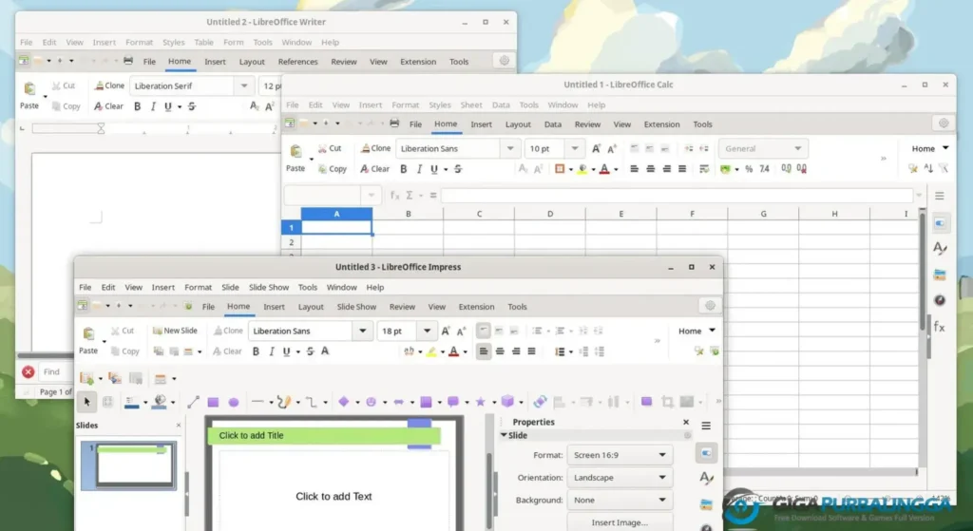Pick the Ellipse shape tool in Impress
Viewport: 973px width, 531px height.
tap(234, 402)
